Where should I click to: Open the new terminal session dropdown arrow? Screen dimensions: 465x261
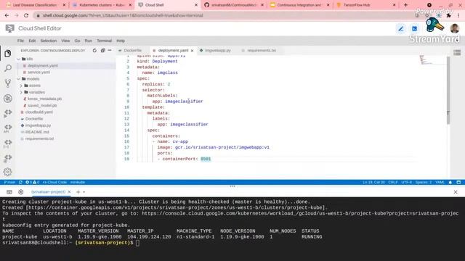pyautogui.click(x=84, y=192)
